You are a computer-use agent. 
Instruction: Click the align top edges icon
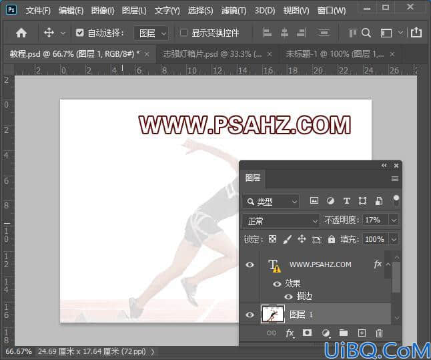[x=352, y=33]
